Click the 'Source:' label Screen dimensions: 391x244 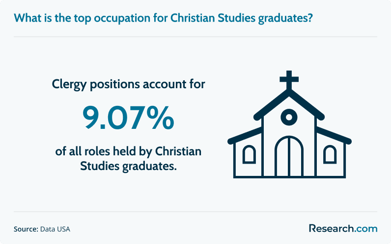[26, 229]
